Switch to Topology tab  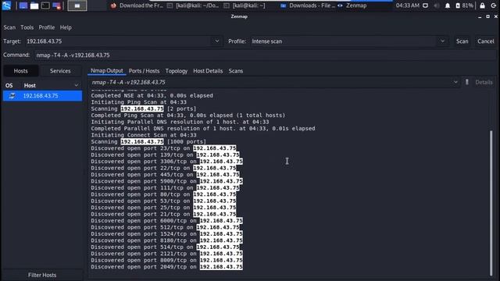click(x=177, y=71)
